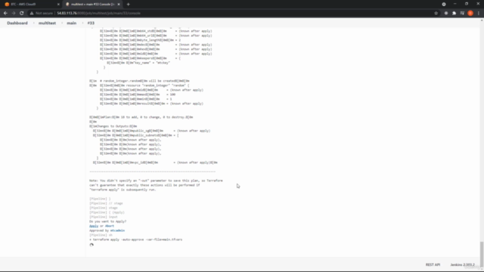Open the orange Chrome profile avatar

pos(470,14)
